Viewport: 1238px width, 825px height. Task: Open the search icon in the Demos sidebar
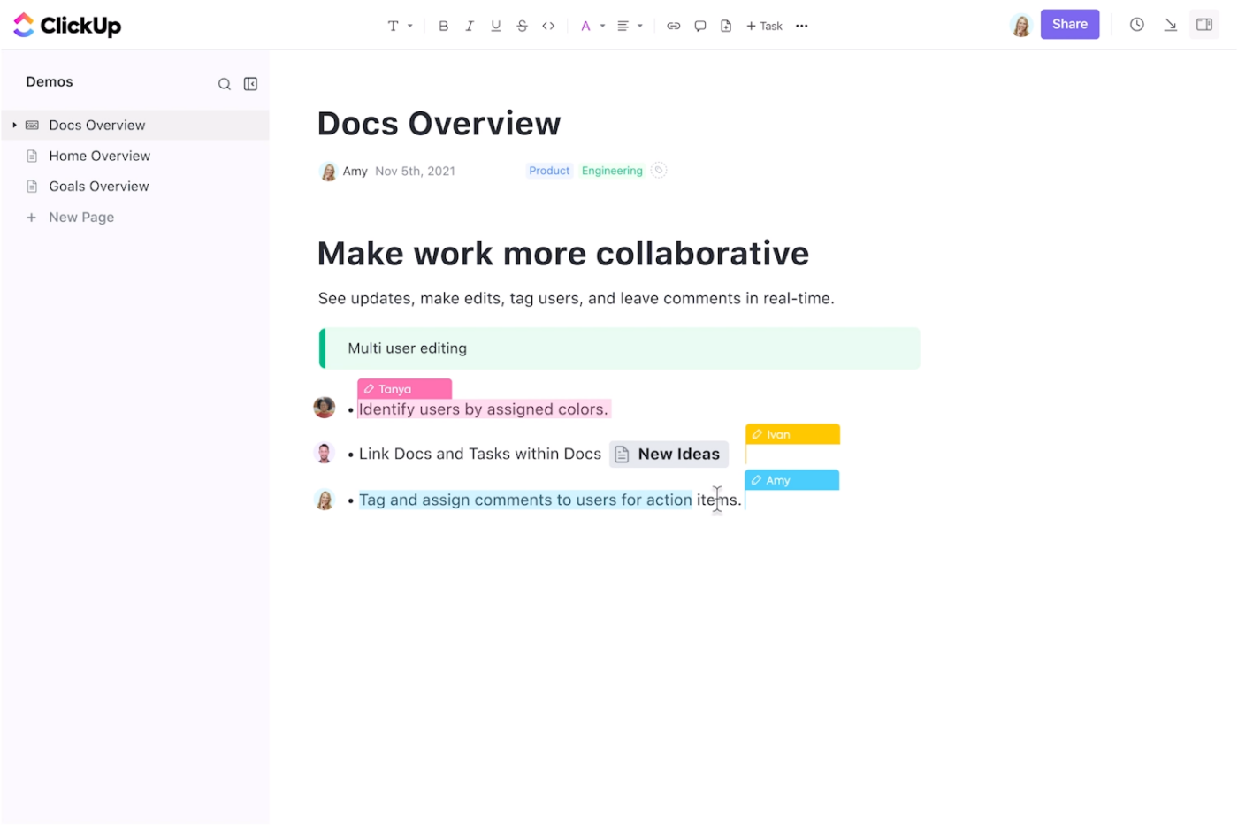(x=225, y=83)
